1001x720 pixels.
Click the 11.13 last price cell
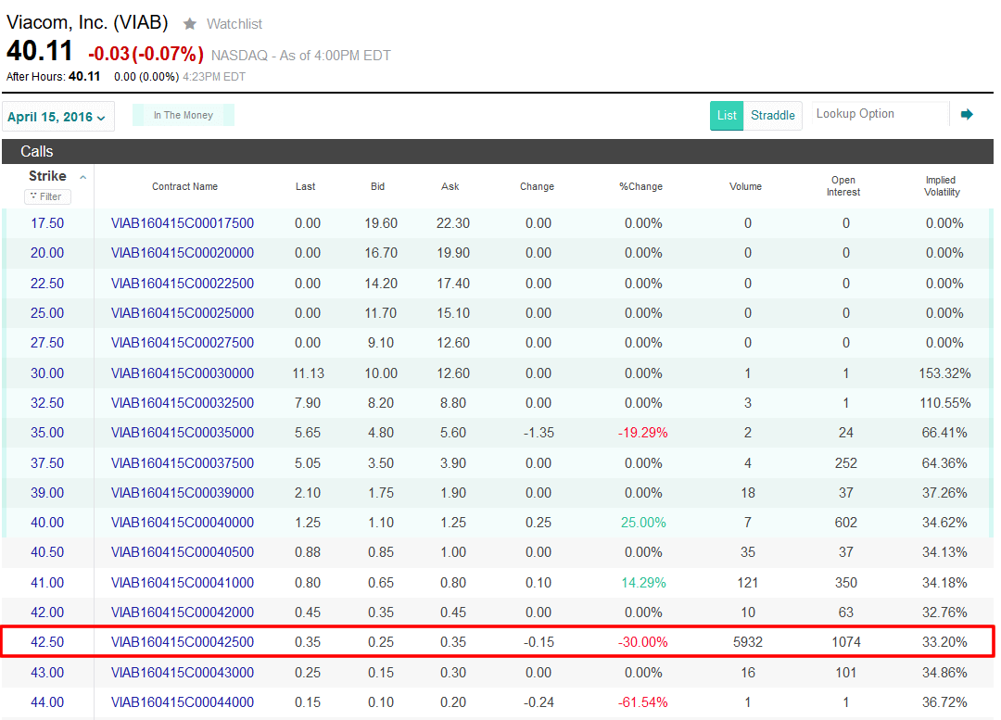(x=309, y=373)
